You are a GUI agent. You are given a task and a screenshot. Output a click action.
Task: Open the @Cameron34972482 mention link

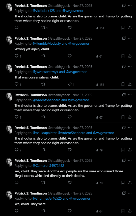tap(48, 166)
